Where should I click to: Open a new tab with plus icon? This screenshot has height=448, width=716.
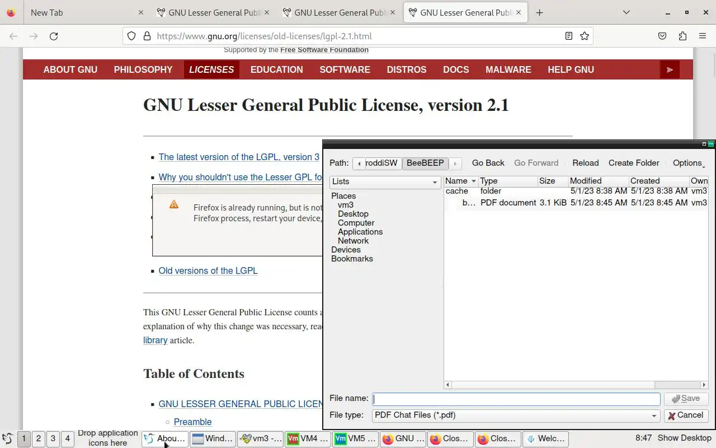(x=539, y=12)
